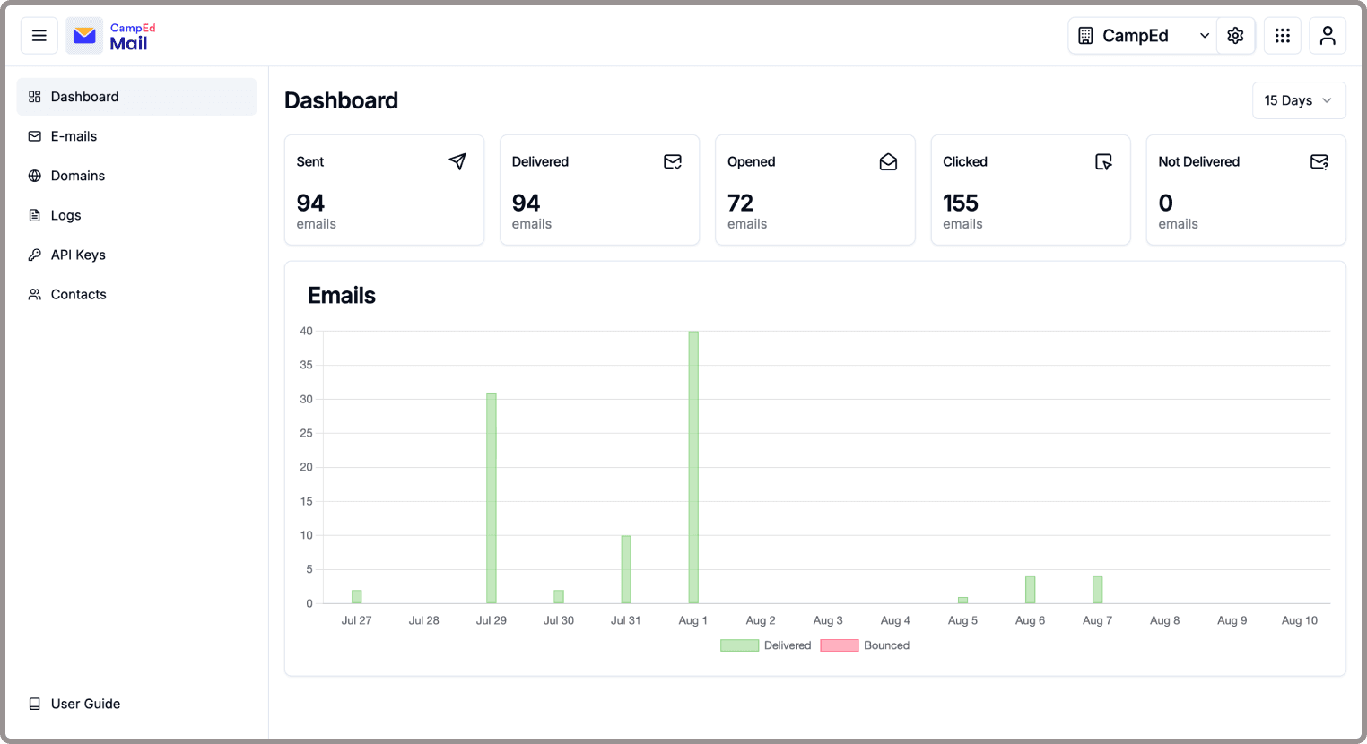Expand the CampEd organization dropdown
Viewport: 1367px width, 744px height.
coord(1143,36)
